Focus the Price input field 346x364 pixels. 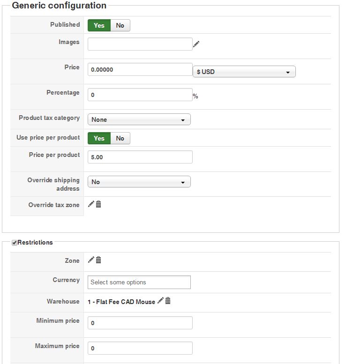click(x=140, y=69)
